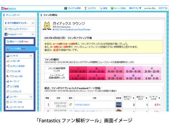The height and width of the screenshot is (127, 169).
Task: Select the 【デモ用】ガイアック.. project title
Action: point(18,23)
